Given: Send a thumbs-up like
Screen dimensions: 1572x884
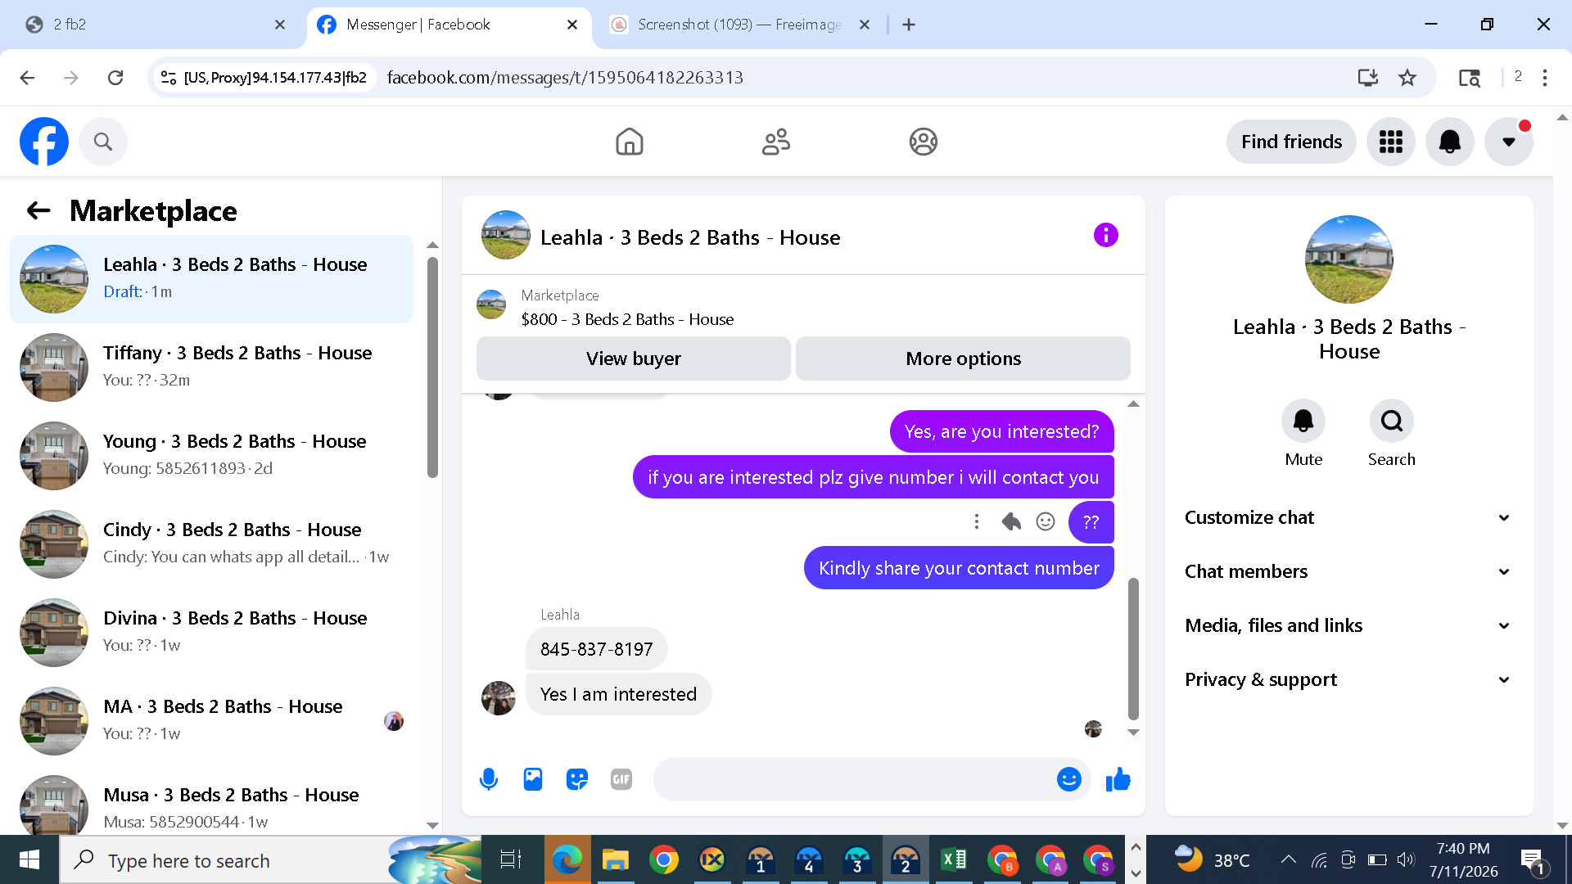Looking at the screenshot, I should (1118, 779).
